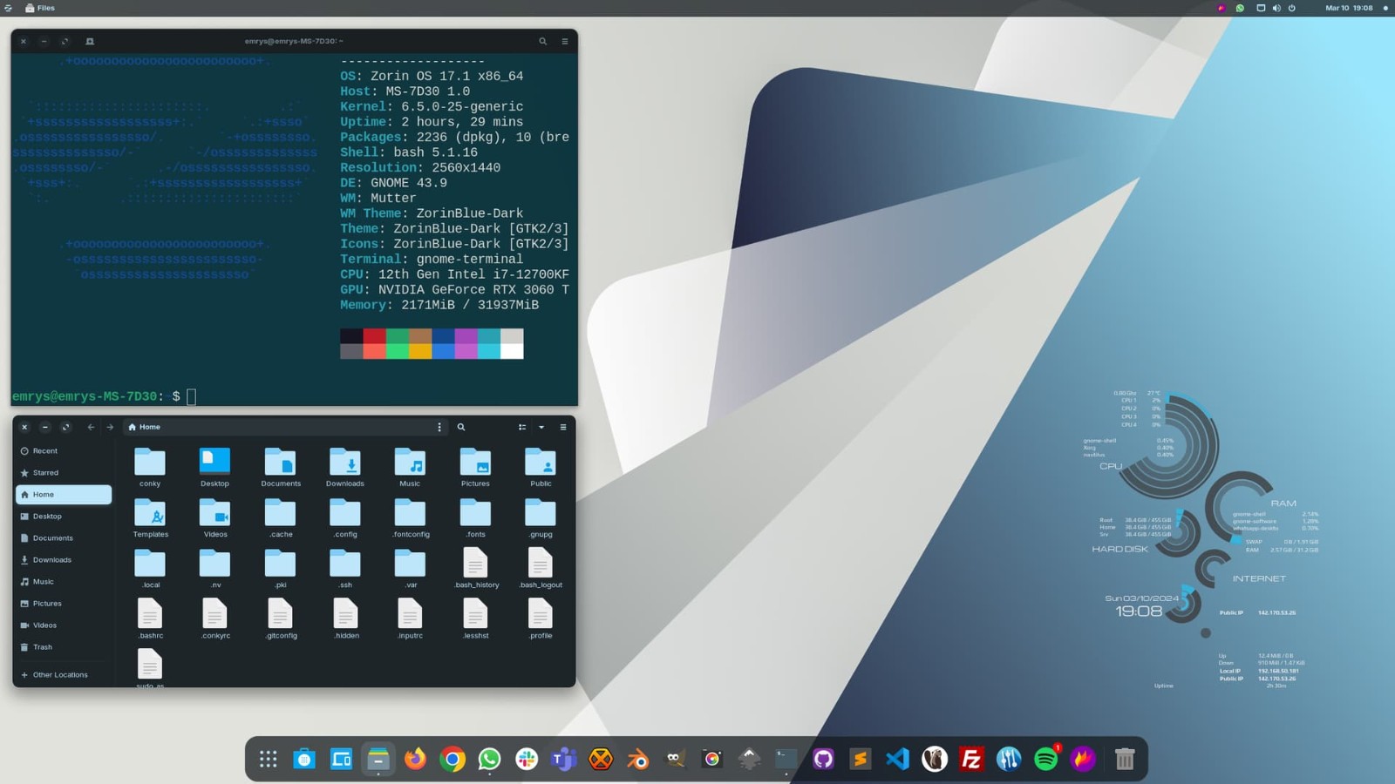
Task: Open Flameshot from the dock
Action: 1083,760
